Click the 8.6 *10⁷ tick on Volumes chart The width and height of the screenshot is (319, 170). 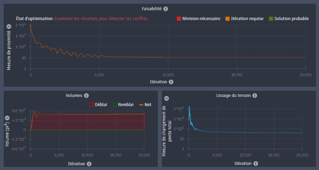pyautogui.click(x=19, y=111)
